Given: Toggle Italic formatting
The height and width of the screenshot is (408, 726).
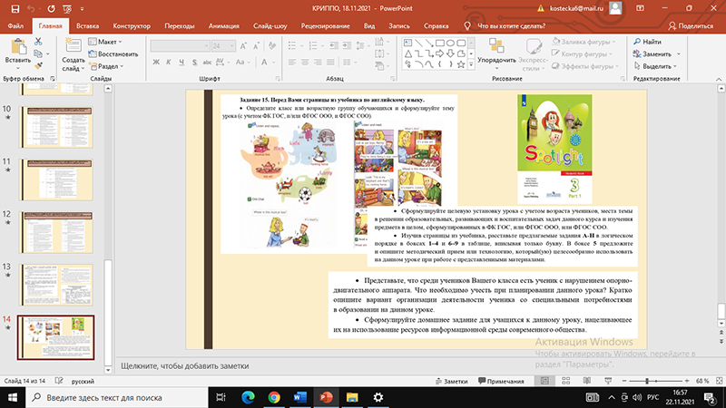Looking at the screenshot, I should pos(169,62).
